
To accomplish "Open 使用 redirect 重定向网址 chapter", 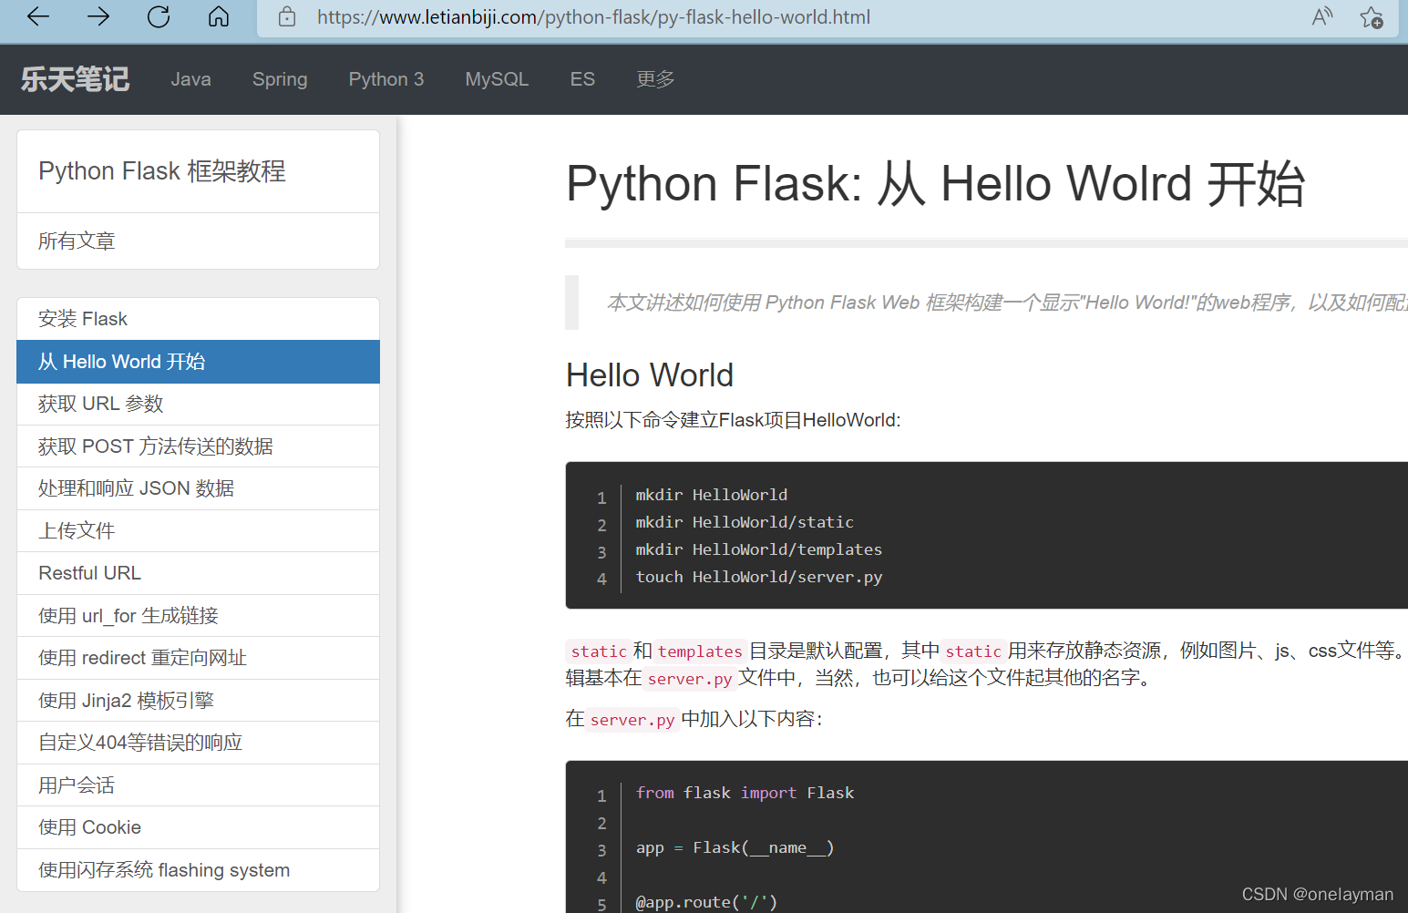I will click(x=198, y=658).
